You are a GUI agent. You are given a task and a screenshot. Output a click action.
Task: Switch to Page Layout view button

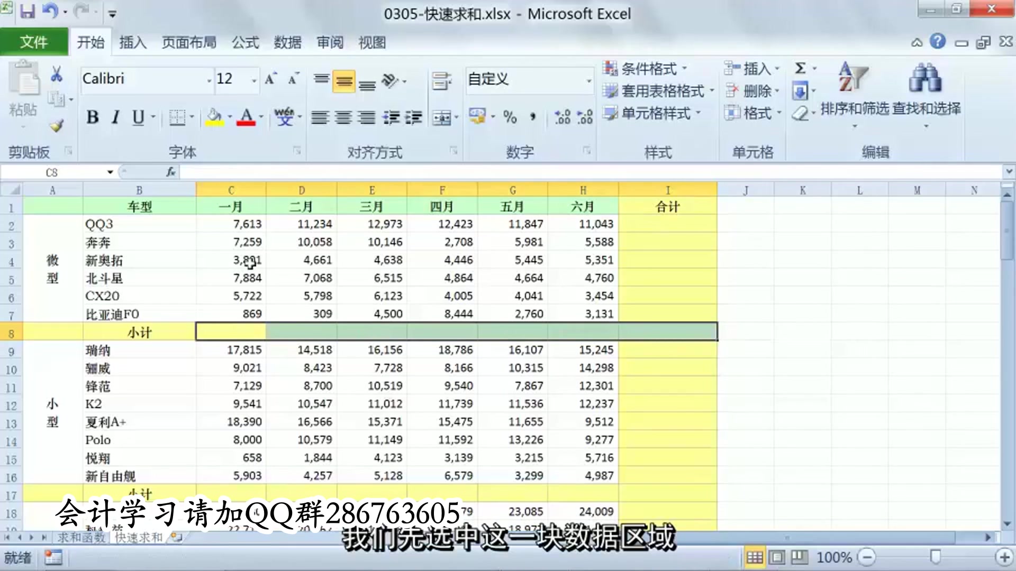(x=777, y=557)
